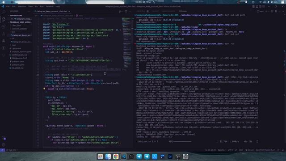The width and height of the screenshot is (286, 161).
Task: Open the Selection menu
Action: (22, 6)
